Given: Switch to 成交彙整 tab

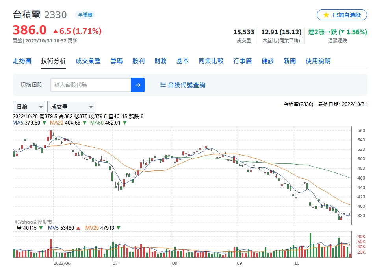Looking at the screenshot, I should click(x=88, y=61).
